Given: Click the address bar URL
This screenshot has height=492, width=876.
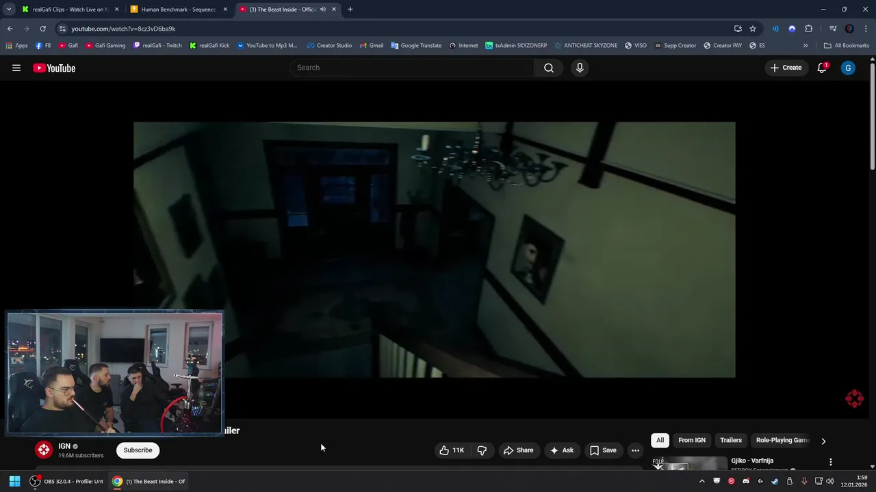Looking at the screenshot, I should [x=123, y=29].
